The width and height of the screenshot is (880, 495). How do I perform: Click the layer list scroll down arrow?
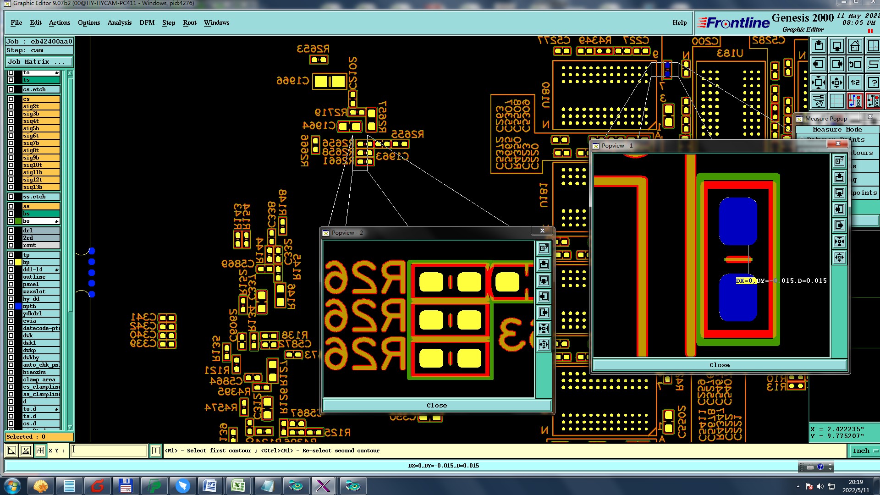[x=70, y=427]
